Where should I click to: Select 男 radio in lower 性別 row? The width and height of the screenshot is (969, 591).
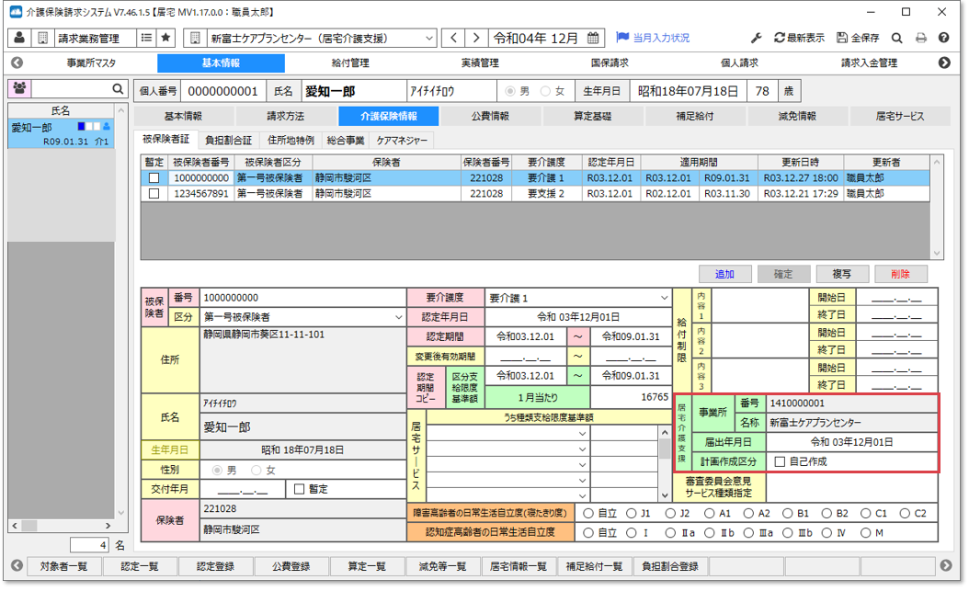tap(217, 471)
